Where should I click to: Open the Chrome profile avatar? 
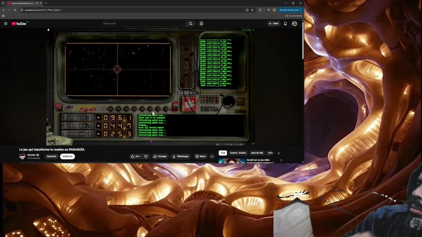[x=274, y=10]
